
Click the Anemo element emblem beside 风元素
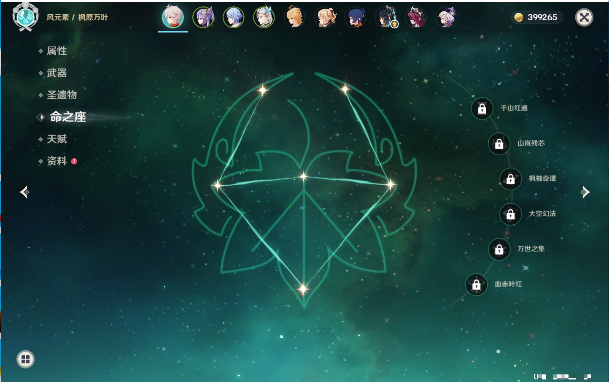click(x=25, y=17)
